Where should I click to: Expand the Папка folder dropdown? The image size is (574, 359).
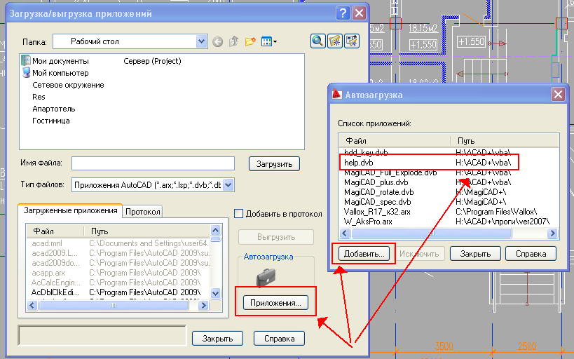coord(201,41)
